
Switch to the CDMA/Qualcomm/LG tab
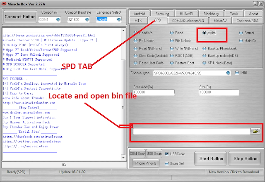point(188,21)
